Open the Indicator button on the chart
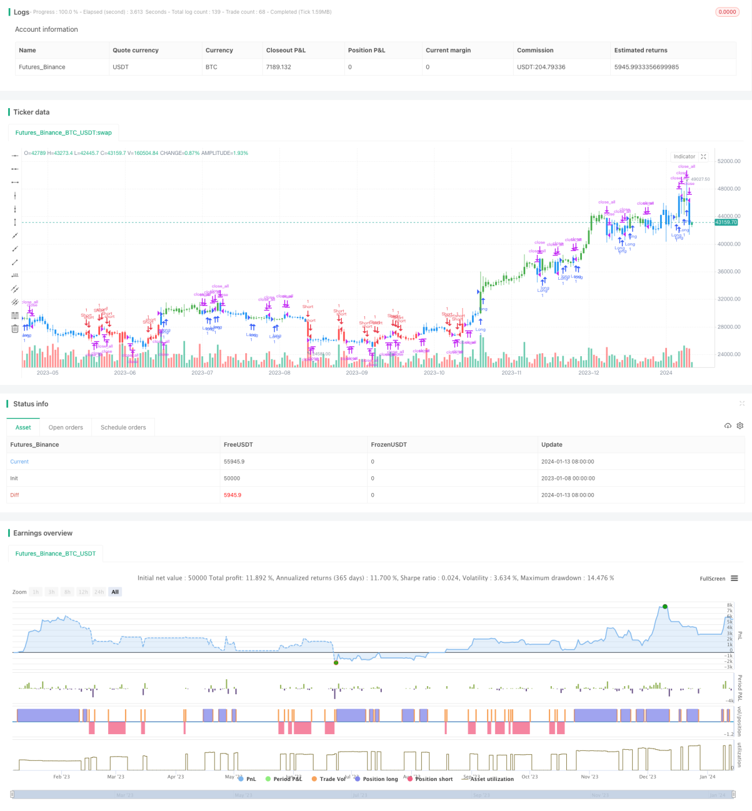 (684, 157)
